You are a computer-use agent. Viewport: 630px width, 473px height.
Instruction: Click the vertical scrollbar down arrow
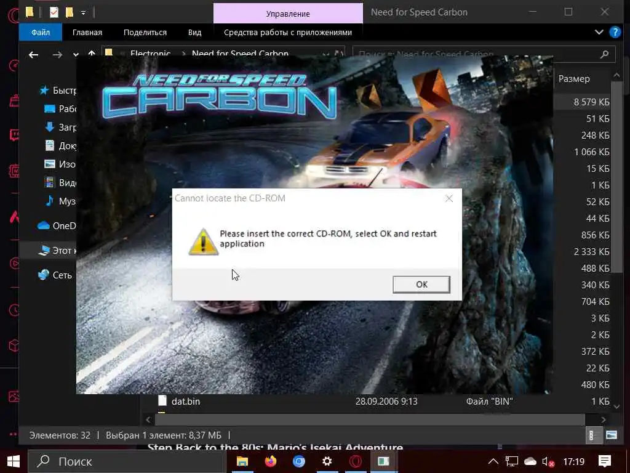(x=616, y=406)
